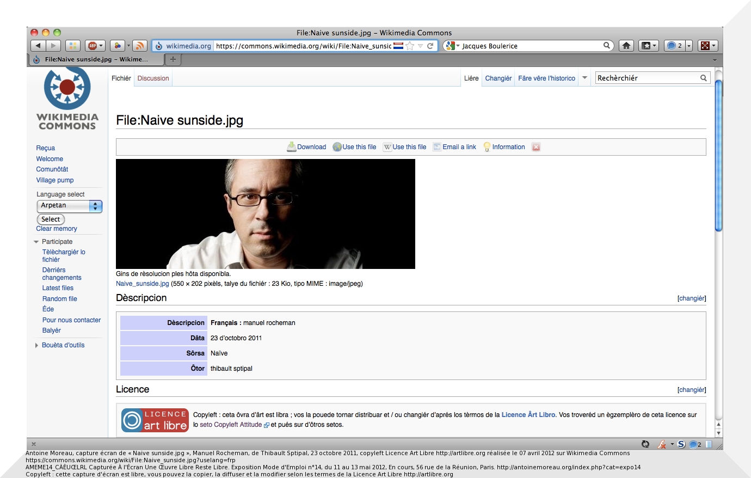The image size is (751, 478).
Task: Click the Clear memory link
Action: coord(57,229)
